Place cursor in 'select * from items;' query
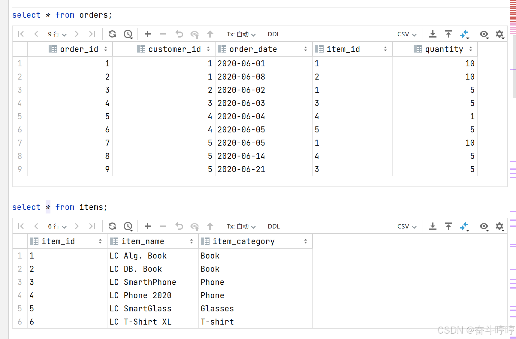The width and height of the screenshot is (516, 339). (x=59, y=207)
